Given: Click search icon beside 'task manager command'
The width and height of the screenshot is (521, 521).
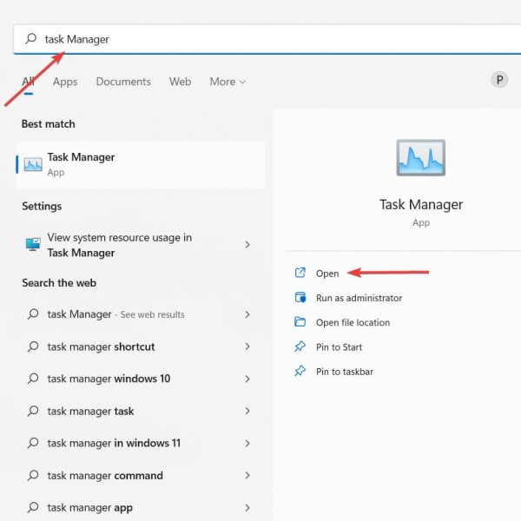Looking at the screenshot, I should click(33, 475).
